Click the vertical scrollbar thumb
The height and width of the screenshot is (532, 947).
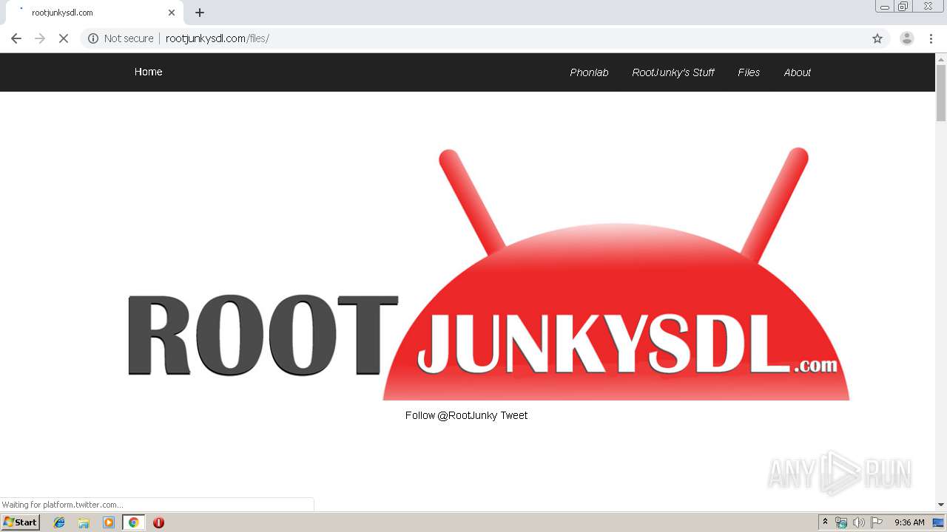[941, 93]
